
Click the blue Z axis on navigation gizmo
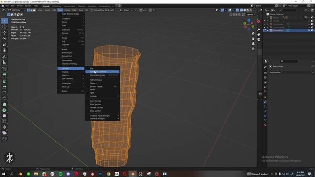[x=249, y=20]
